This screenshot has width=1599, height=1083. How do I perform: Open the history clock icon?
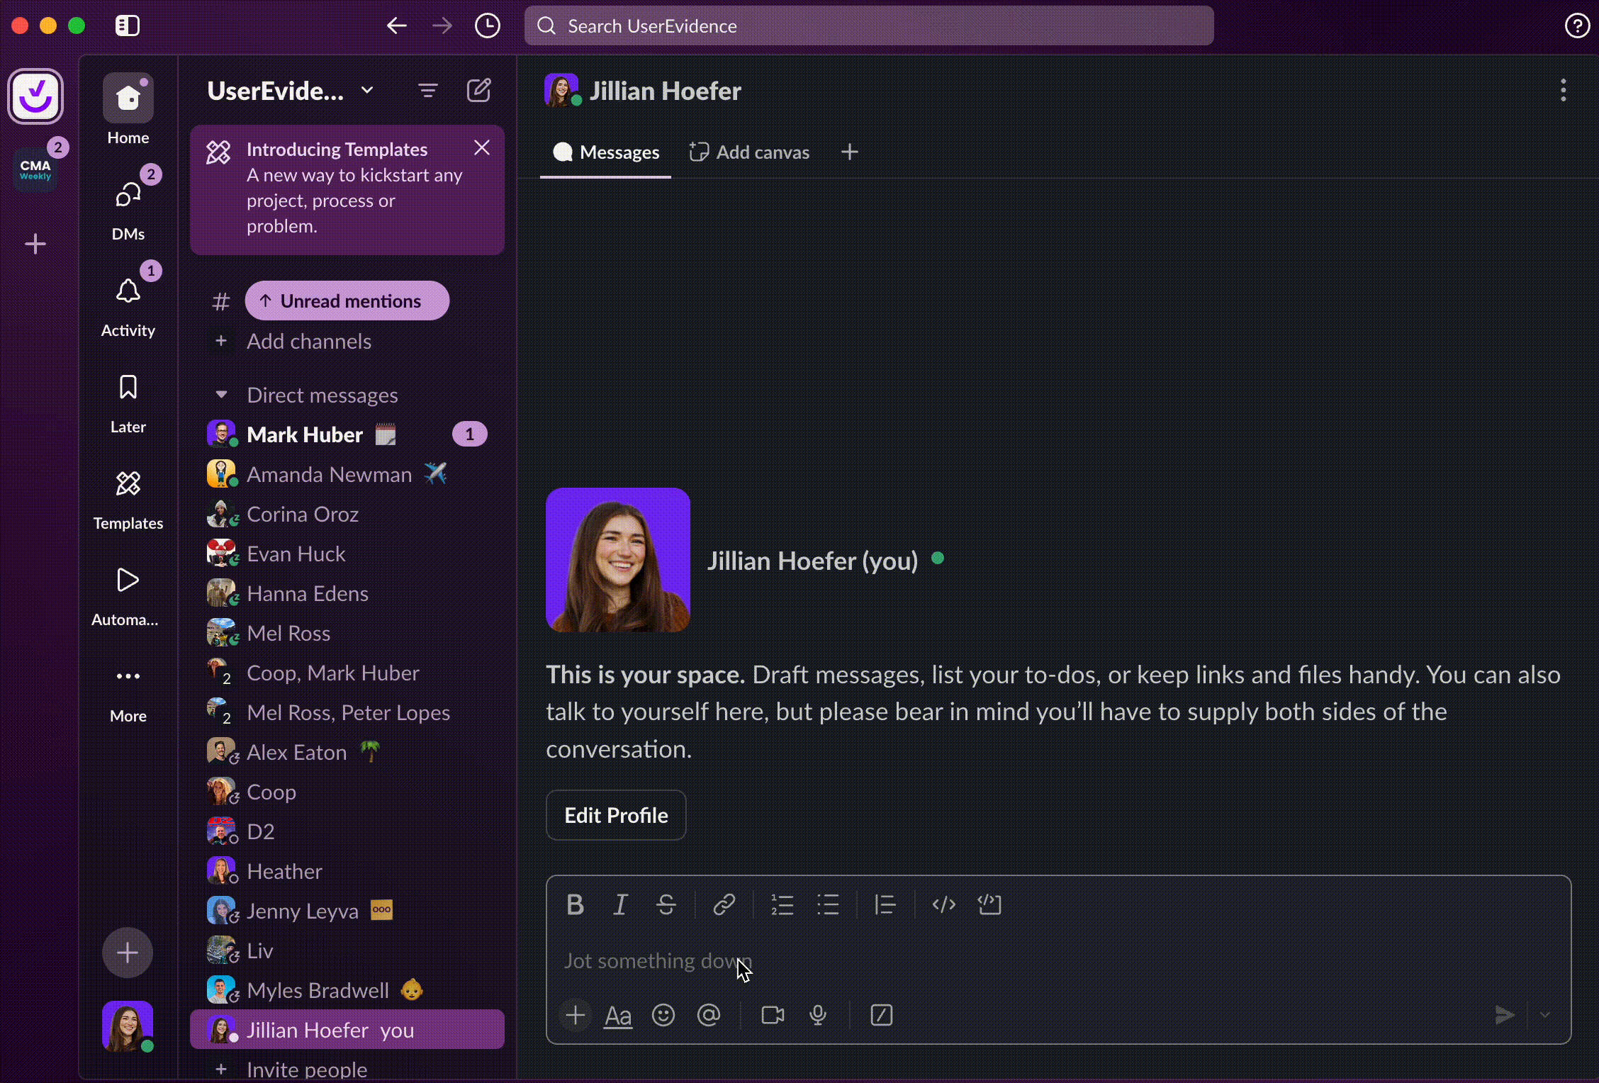[488, 26]
